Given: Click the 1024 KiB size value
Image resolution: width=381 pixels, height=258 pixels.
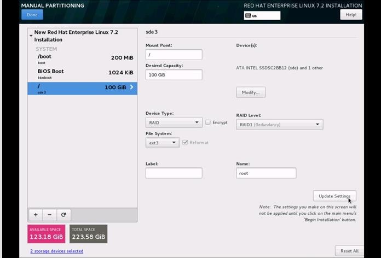Looking at the screenshot, I should [121, 73].
